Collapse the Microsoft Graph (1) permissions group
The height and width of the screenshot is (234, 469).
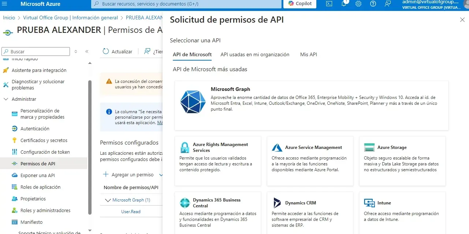[108, 200]
